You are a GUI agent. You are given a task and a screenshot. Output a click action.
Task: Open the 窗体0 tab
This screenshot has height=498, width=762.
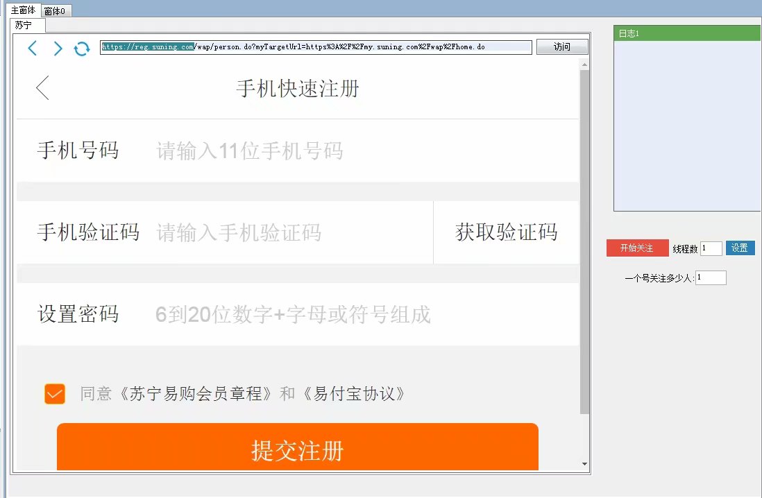click(55, 10)
